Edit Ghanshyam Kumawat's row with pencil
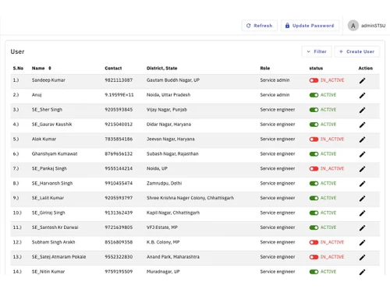This screenshot has width=390, height=292. (x=362, y=154)
